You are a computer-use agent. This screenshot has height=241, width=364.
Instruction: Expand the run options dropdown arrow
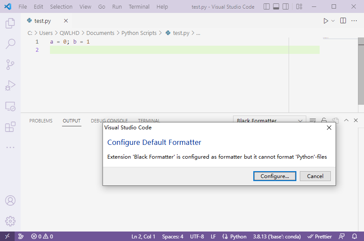pos(333,21)
